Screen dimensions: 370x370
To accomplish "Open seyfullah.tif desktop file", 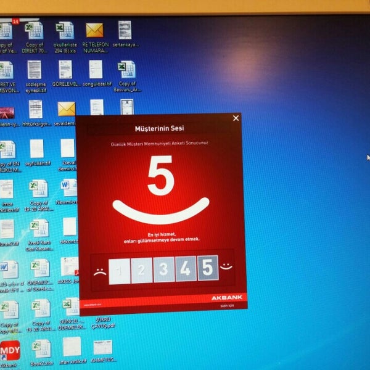I will pos(37,153).
